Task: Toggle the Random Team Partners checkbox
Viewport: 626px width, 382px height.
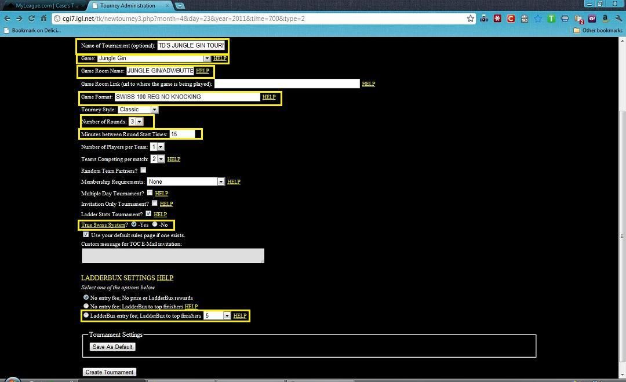Action: click(x=143, y=170)
